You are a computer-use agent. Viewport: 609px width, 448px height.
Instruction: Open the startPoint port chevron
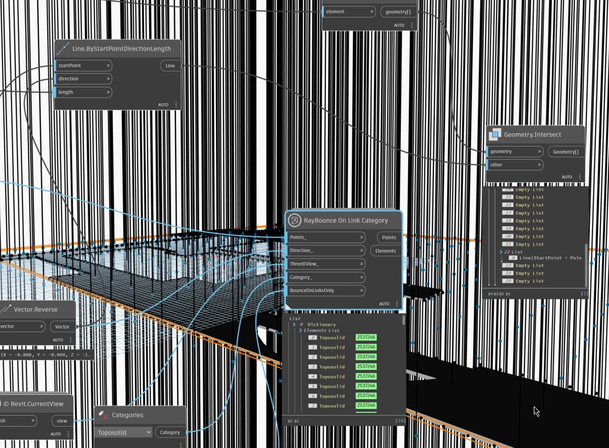pos(109,66)
